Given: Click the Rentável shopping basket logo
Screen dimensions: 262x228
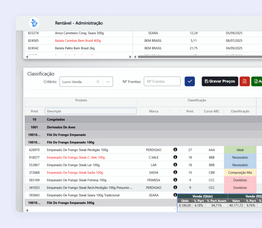Looking at the screenshot, I should 34,23.
